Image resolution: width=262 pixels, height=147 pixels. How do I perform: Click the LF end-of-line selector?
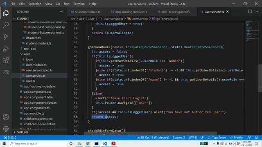click(202, 138)
